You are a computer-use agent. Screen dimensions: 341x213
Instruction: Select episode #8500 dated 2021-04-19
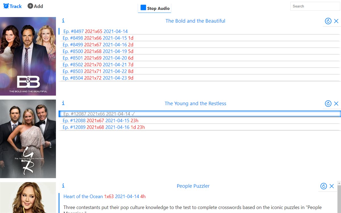pos(199,51)
